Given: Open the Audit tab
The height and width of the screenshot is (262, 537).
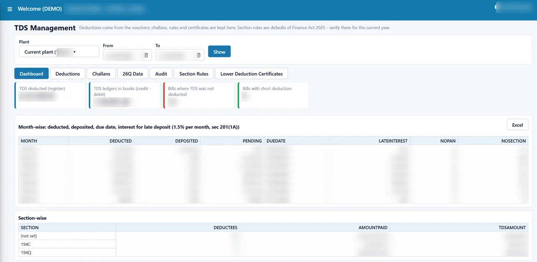Looking at the screenshot, I should (x=161, y=74).
